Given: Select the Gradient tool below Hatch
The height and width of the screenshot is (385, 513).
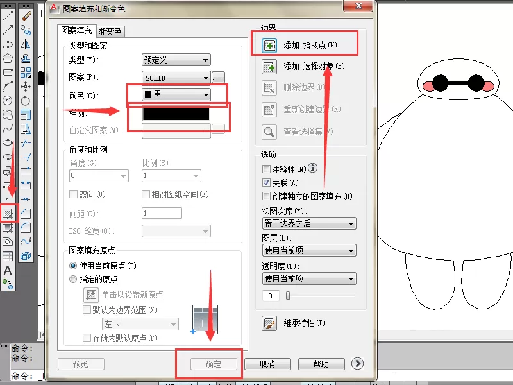Looking at the screenshot, I should click(8, 228).
